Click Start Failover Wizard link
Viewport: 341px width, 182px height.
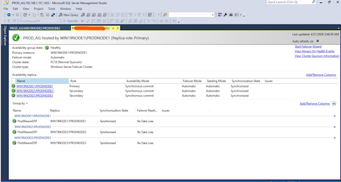[308, 47]
